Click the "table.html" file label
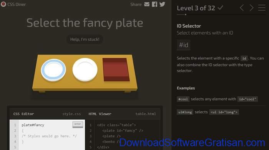Image resolution: width=269 pixels, height=150 pixels. point(146,114)
